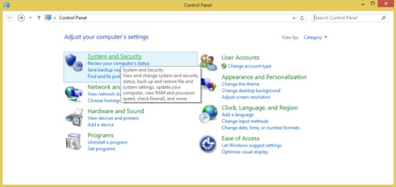Open the Hardware and Sound printer icon
Viewport: 396px width, 187px height.
[x=74, y=118]
